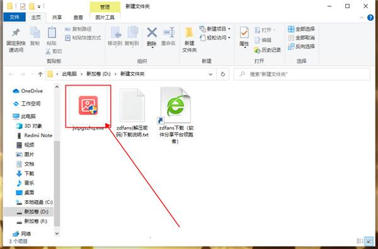
Task: Click Copy to (复制到) icon
Action: pyautogui.click(x=132, y=33)
